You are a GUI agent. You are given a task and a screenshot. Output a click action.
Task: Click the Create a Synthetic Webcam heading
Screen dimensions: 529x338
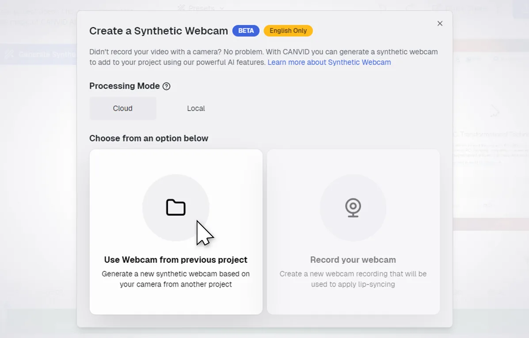(x=158, y=31)
